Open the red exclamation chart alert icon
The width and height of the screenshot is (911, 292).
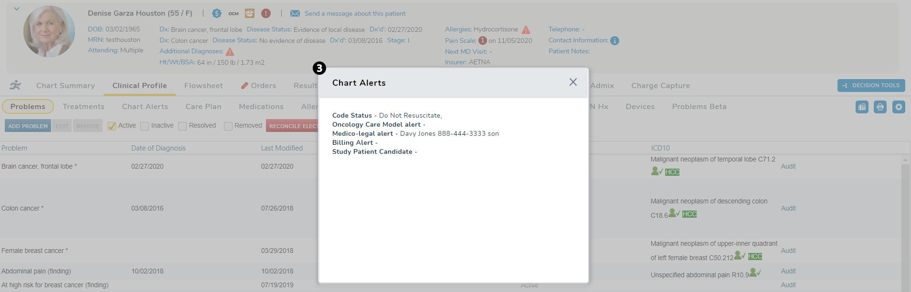coord(266,13)
